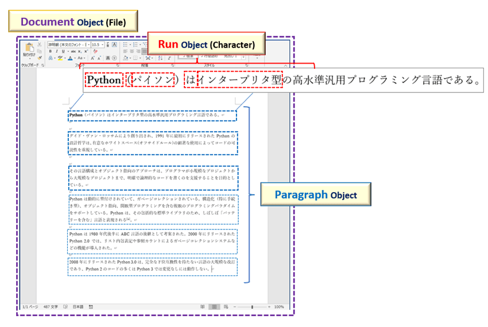
Task: Click the bullet list icon
Action: point(125,45)
